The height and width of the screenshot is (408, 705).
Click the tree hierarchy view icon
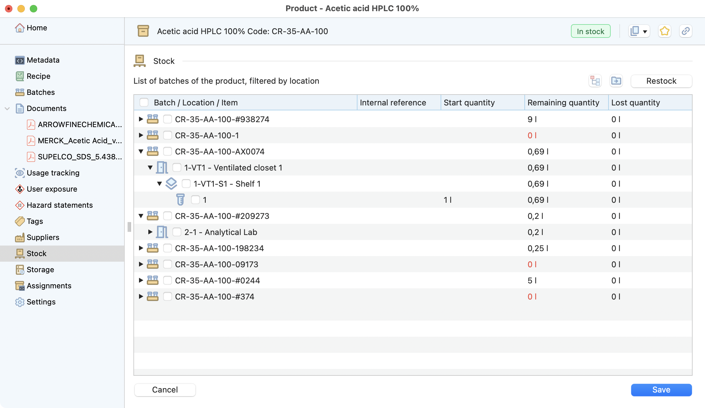coord(595,81)
